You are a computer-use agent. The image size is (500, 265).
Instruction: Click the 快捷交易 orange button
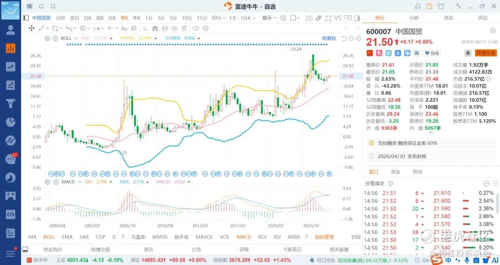tap(485, 53)
